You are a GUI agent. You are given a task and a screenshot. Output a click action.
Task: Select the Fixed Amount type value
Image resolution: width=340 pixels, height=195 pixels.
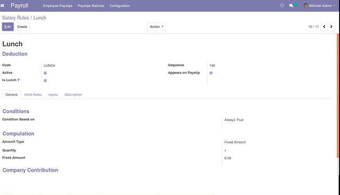coord(235,142)
